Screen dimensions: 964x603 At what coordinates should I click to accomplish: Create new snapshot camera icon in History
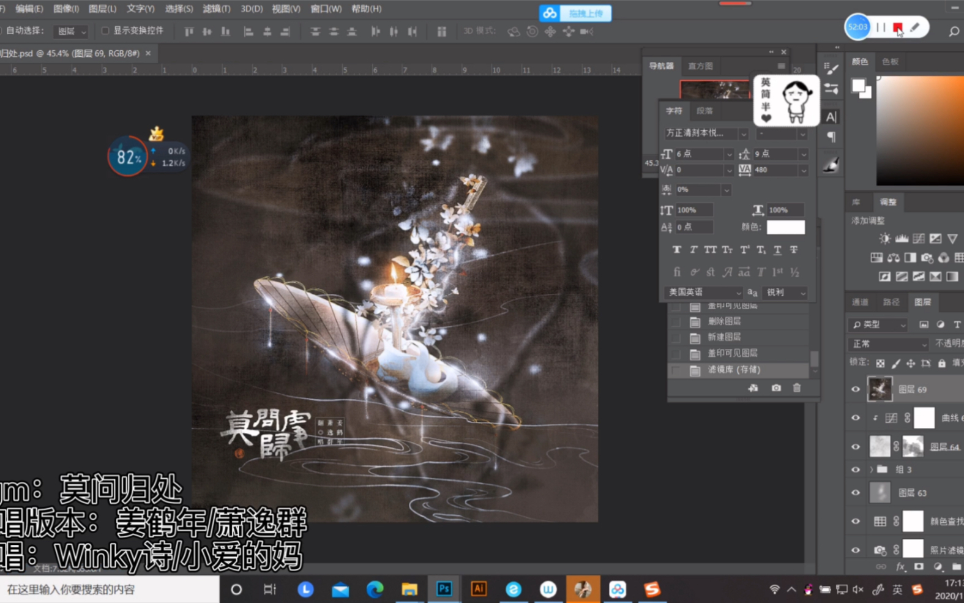click(776, 388)
